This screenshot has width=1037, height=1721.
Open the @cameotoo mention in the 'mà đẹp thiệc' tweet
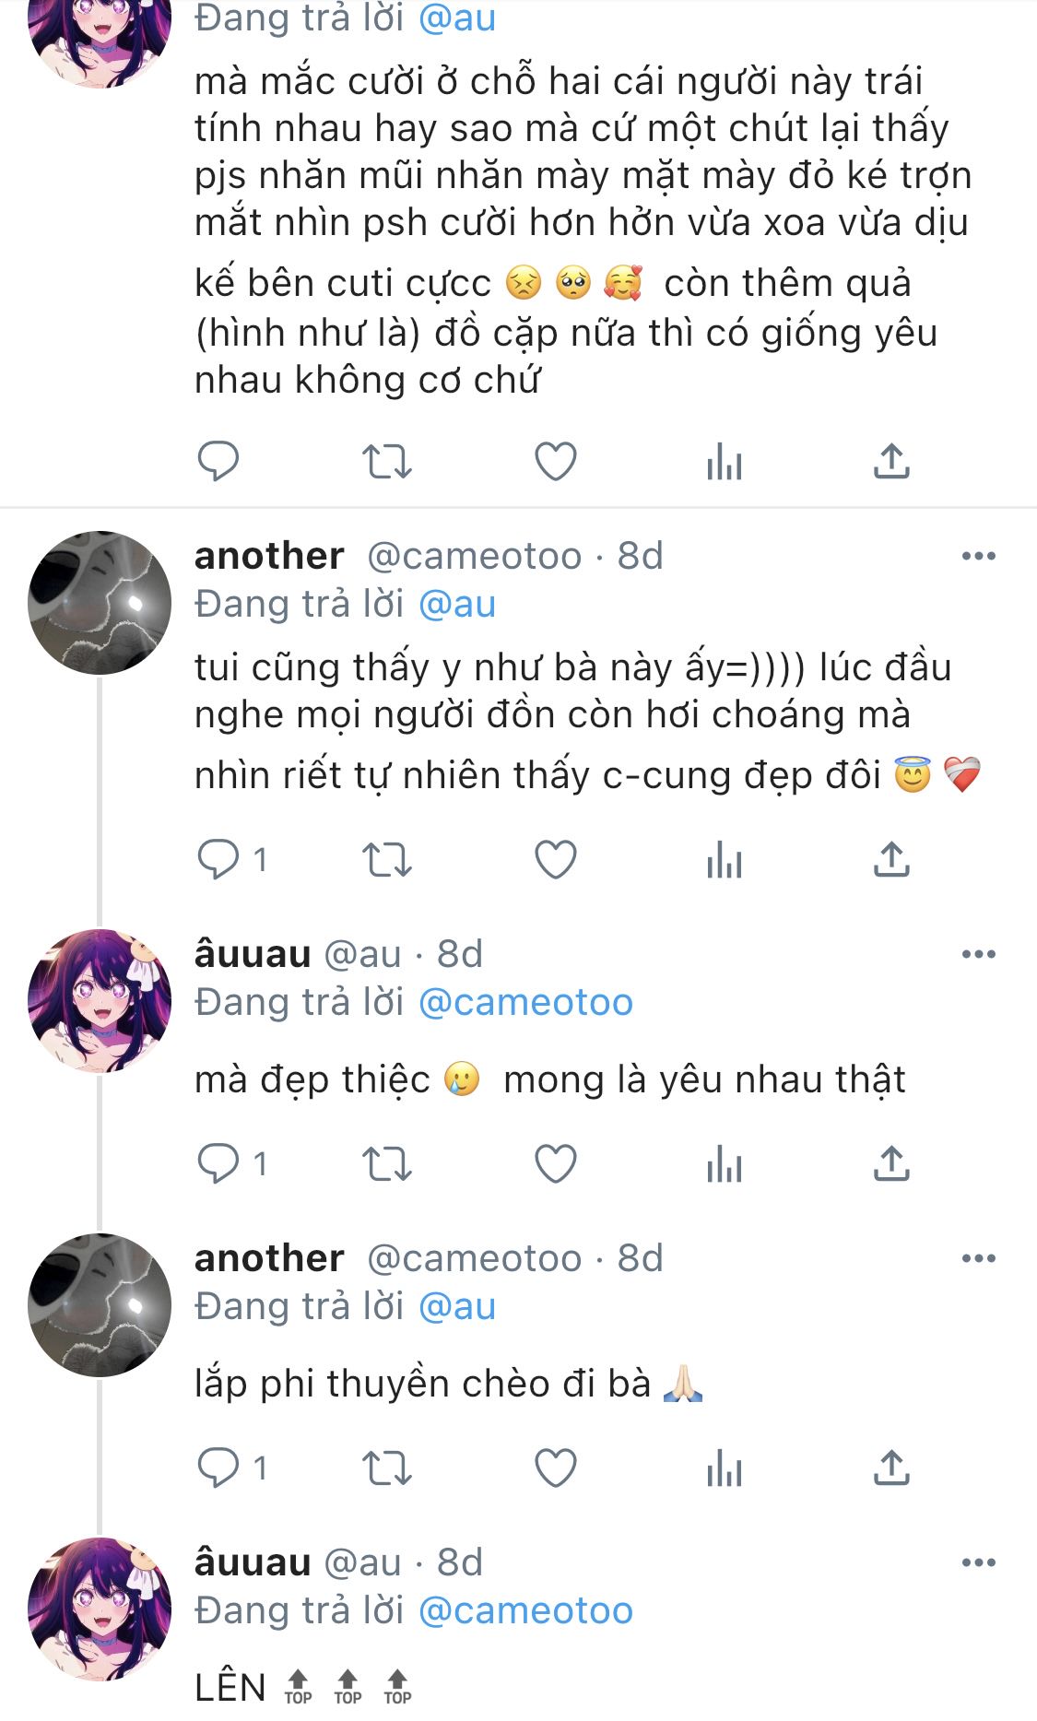pyautogui.click(x=525, y=1002)
